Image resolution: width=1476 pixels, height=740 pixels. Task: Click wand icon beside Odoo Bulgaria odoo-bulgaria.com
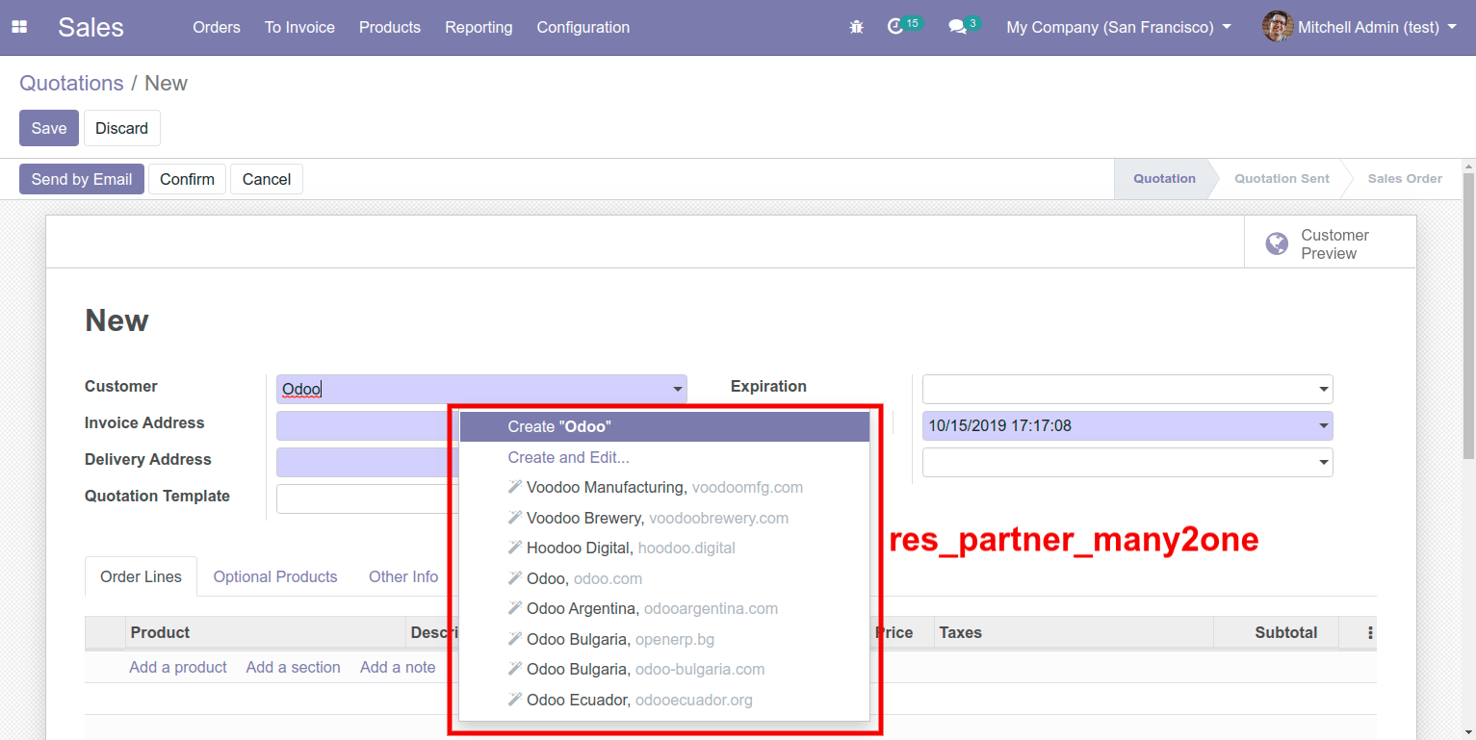point(515,669)
